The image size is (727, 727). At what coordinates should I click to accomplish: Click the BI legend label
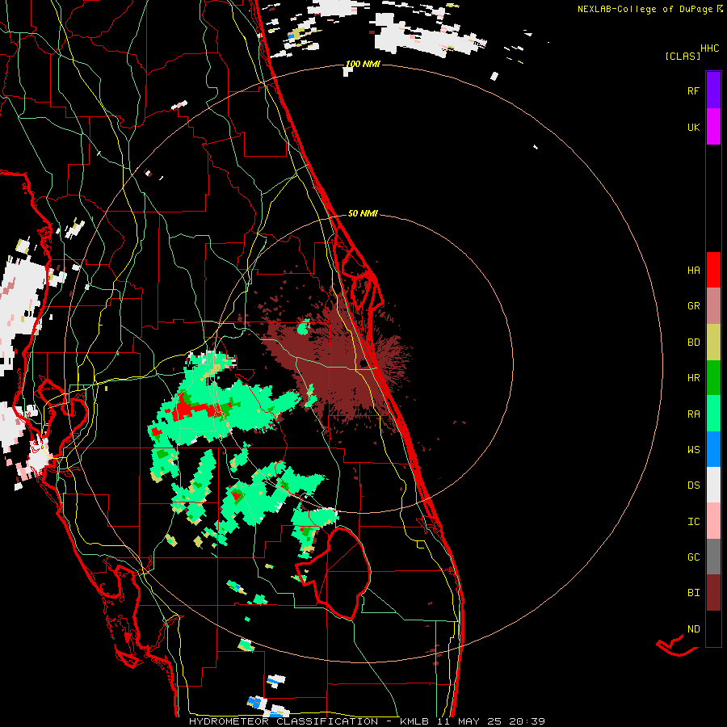[x=693, y=593]
